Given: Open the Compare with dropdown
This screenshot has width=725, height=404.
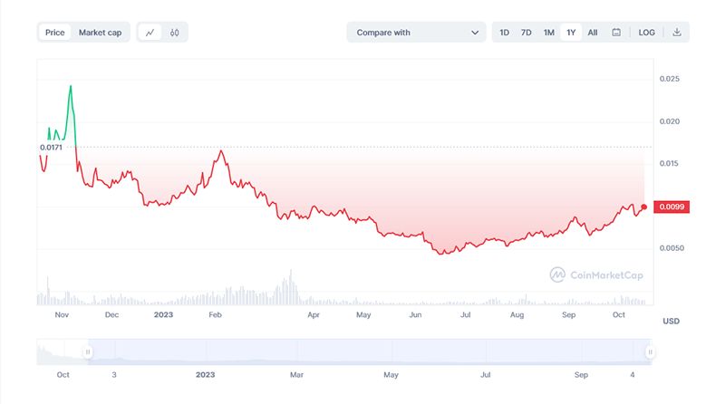Looking at the screenshot, I should tap(416, 33).
